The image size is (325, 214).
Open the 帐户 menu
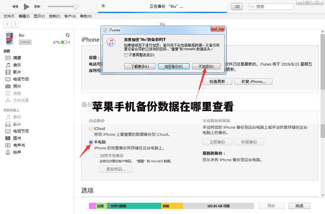(70, 16)
